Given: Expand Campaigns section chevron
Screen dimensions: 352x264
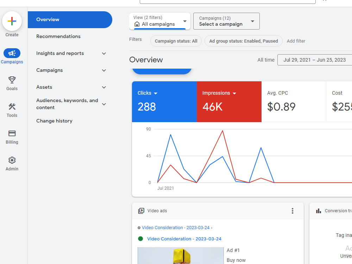Looking at the screenshot, I should pyautogui.click(x=104, y=70).
